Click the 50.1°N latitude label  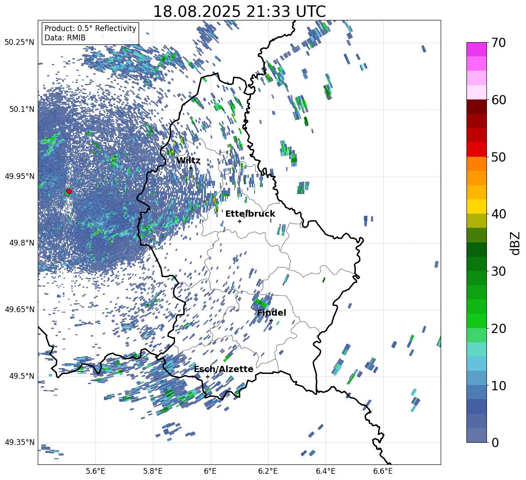[x=22, y=109]
